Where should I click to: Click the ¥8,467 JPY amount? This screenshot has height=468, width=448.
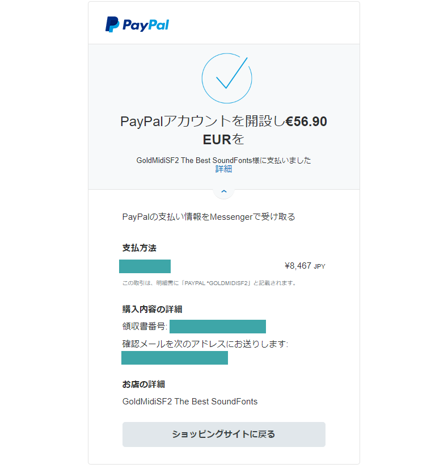[305, 265]
